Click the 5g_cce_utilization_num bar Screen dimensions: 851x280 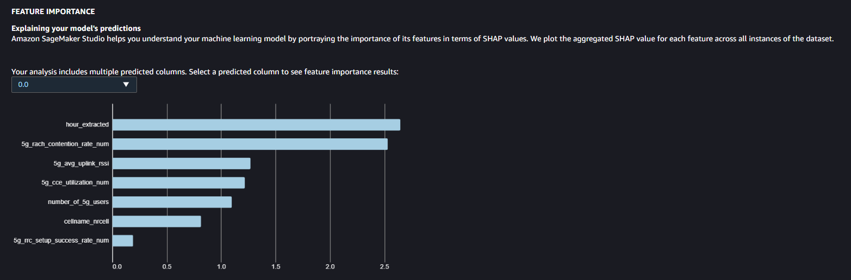click(x=178, y=183)
